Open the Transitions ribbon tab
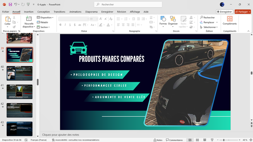 point(59,12)
